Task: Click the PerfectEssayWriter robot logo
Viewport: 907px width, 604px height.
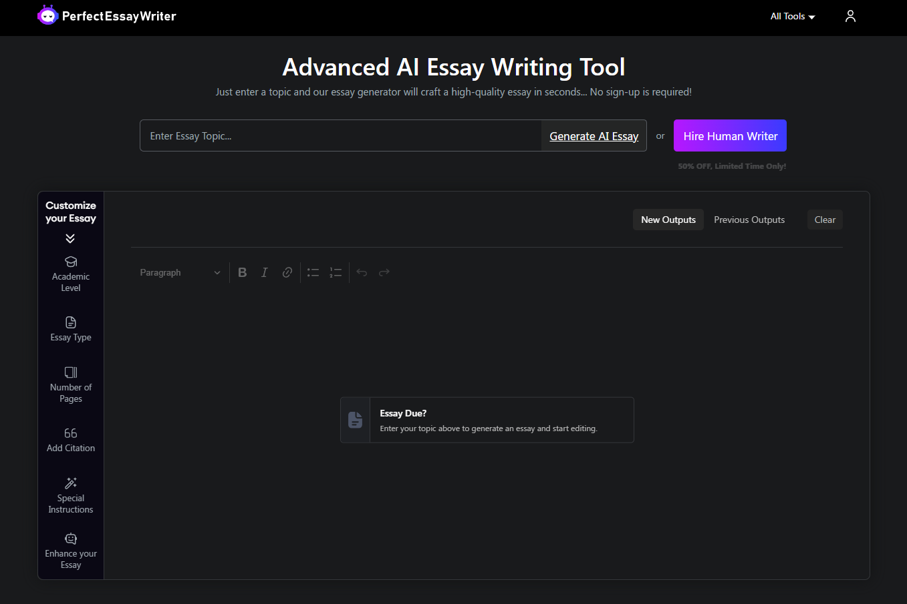Action: click(x=48, y=15)
